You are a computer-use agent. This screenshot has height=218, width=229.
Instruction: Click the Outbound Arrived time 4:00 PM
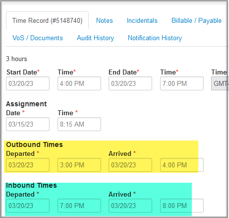pyautogui.click(x=182, y=165)
